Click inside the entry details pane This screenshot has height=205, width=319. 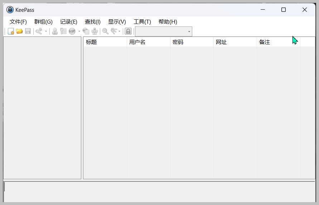pyautogui.click(x=159, y=192)
